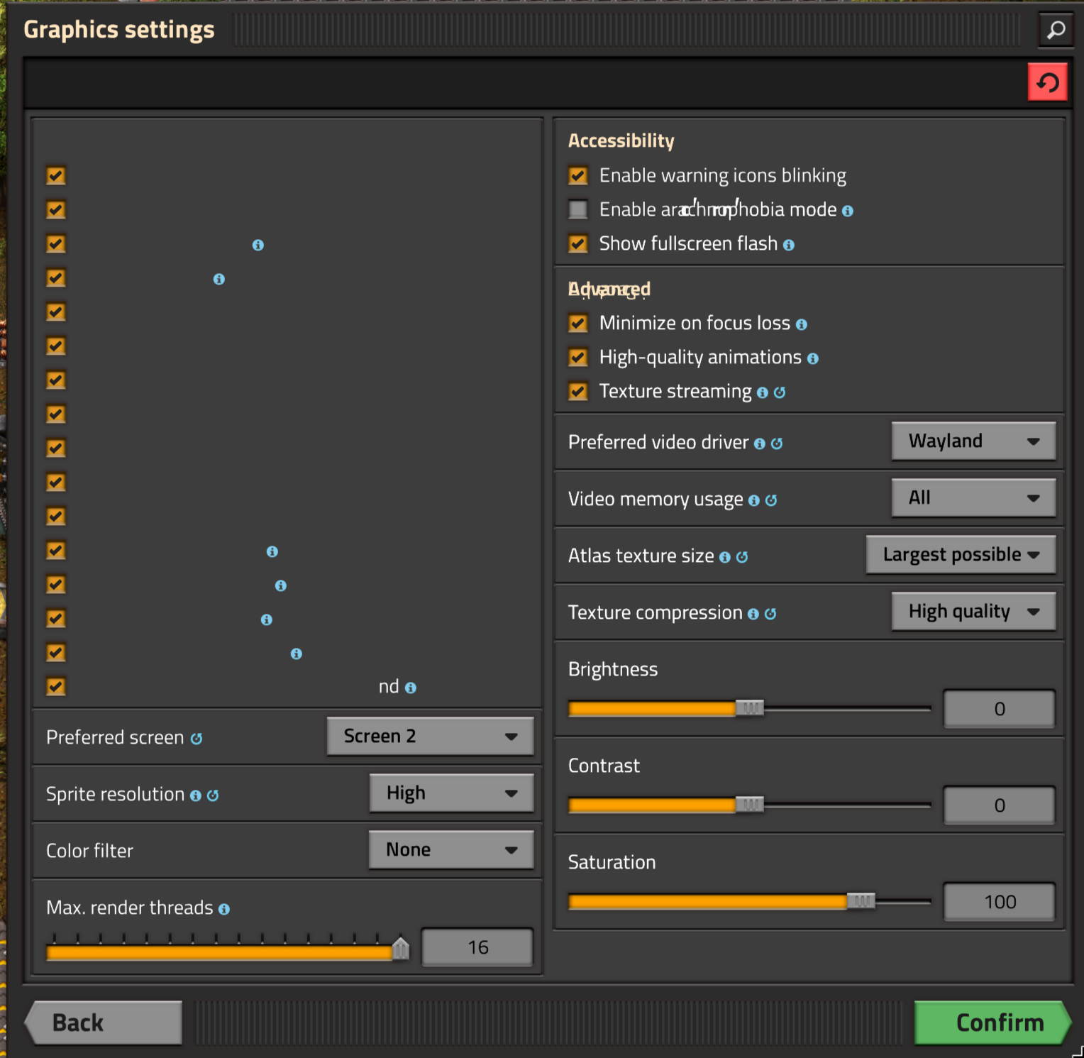Toggle Texture streaming checkbox
This screenshot has width=1084, height=1058.
click(578, 391)
